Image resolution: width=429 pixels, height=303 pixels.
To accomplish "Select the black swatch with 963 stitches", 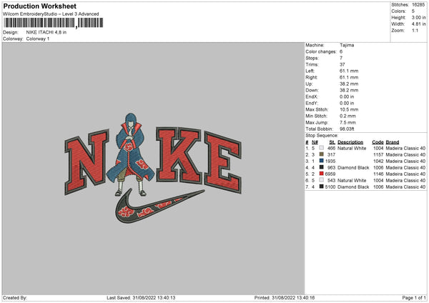I will pos(321,167).
